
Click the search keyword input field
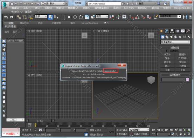pyautogui.click(x=104, y=4)
